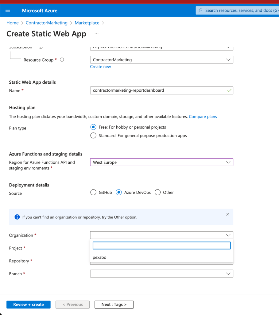Expand the Resource Group dropdown
Viewport: 279px width, 315px height.
pos(161,60)
